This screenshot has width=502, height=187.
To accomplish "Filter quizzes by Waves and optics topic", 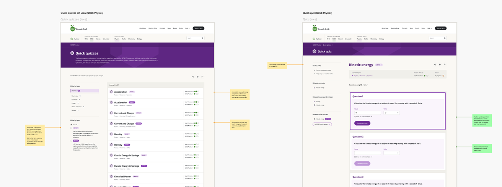I will tap(77, 107).
